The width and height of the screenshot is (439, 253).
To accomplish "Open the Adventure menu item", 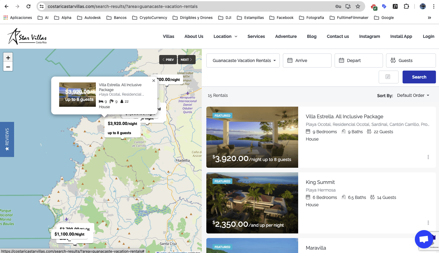I will [286, 36].
